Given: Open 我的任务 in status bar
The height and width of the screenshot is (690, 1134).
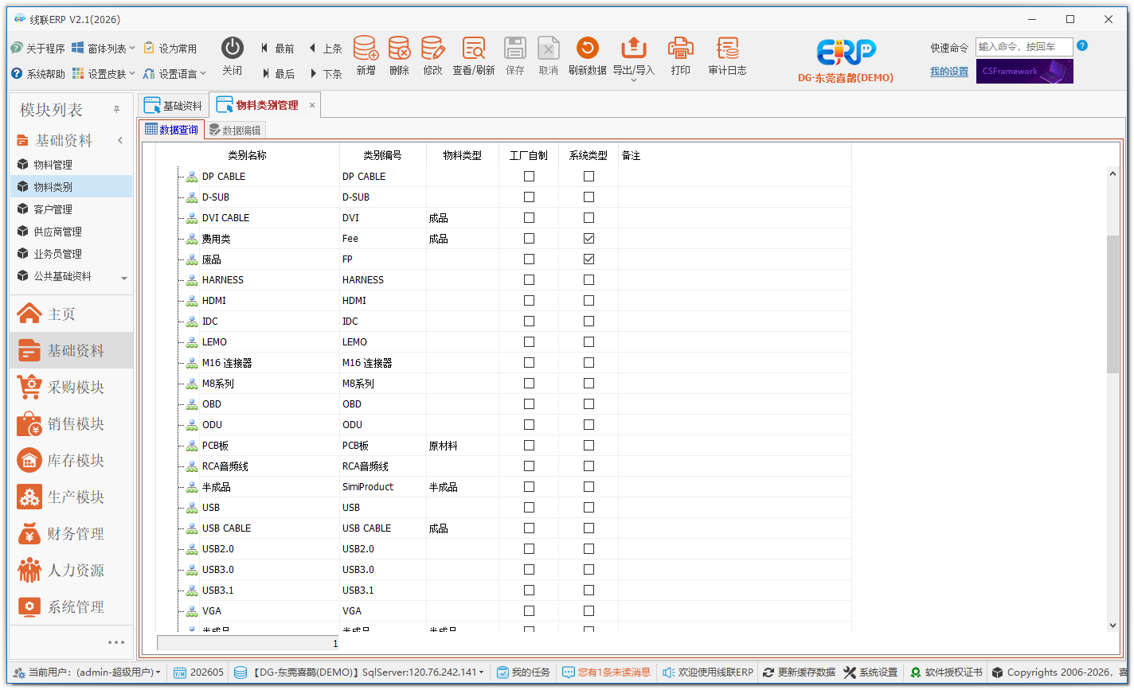Looking at the screenshot, I should [x=523, y=672].
